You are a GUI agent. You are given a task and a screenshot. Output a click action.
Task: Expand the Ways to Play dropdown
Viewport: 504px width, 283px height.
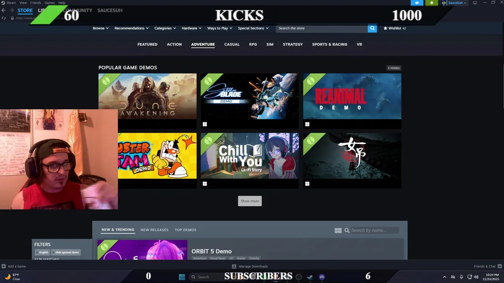pos(220,28)
